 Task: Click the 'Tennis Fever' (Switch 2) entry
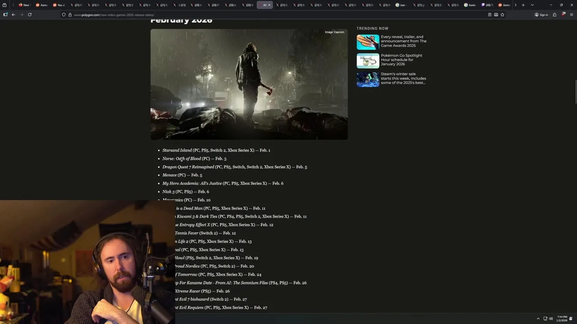[x=205, y=233]
